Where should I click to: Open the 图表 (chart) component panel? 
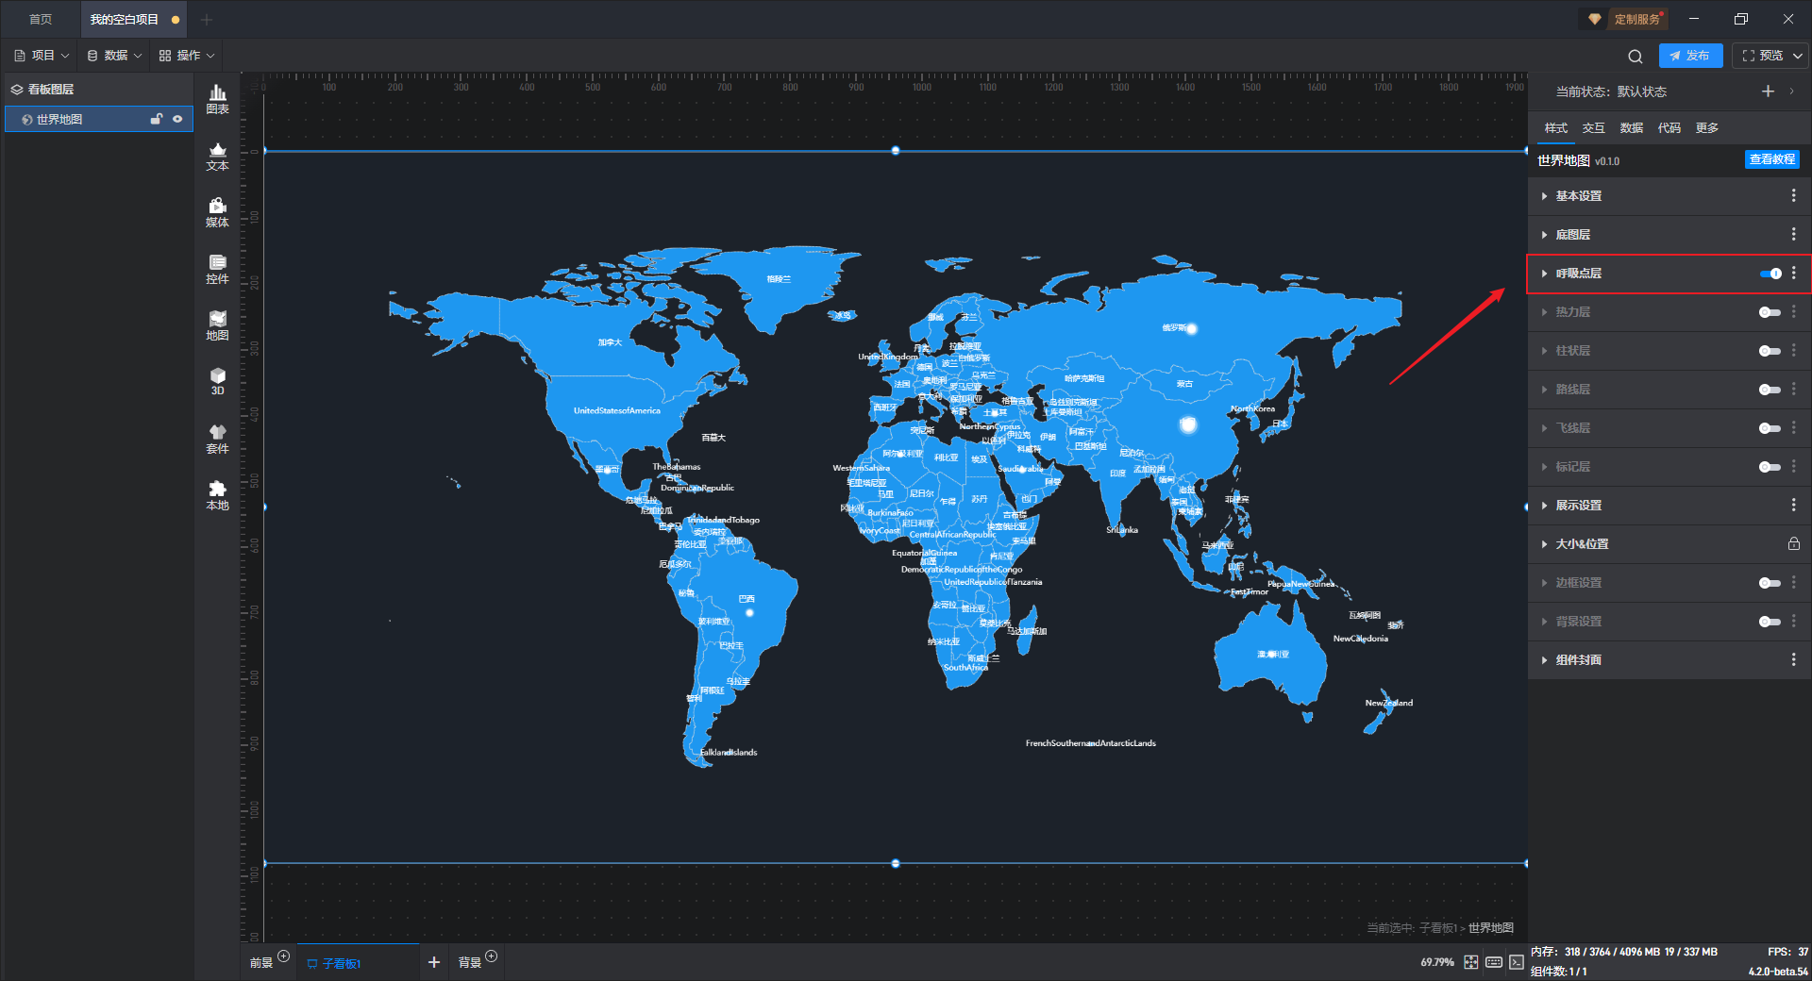(217, 98)
